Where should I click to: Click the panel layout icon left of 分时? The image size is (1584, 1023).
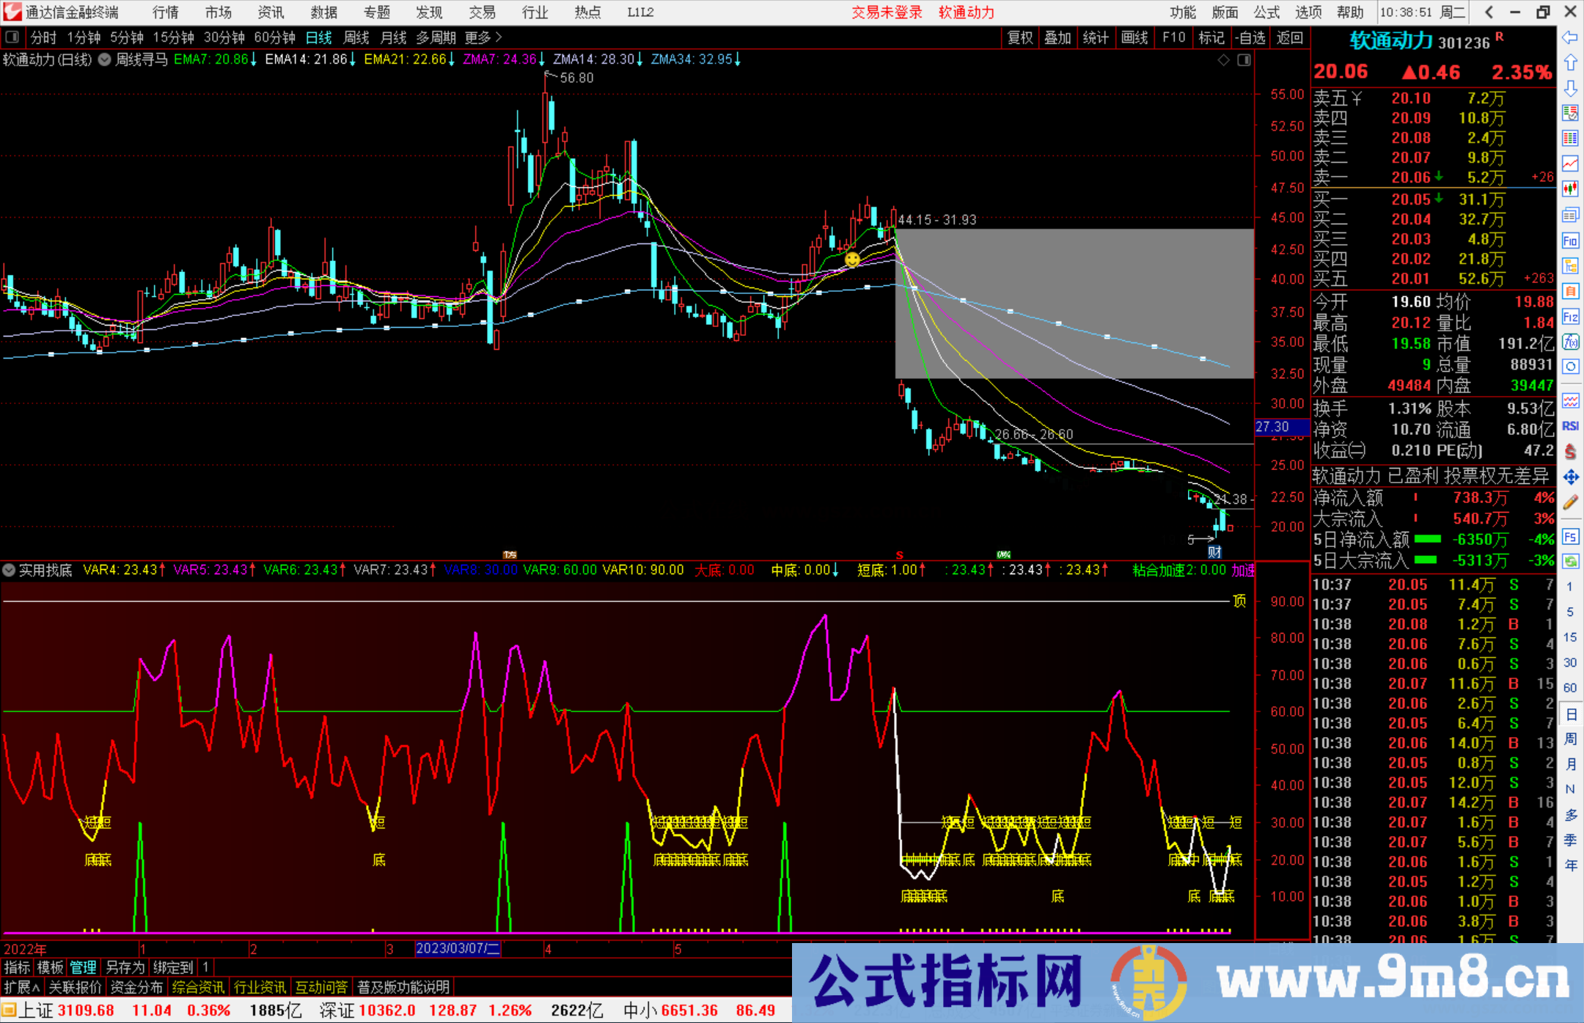(12, 37)
